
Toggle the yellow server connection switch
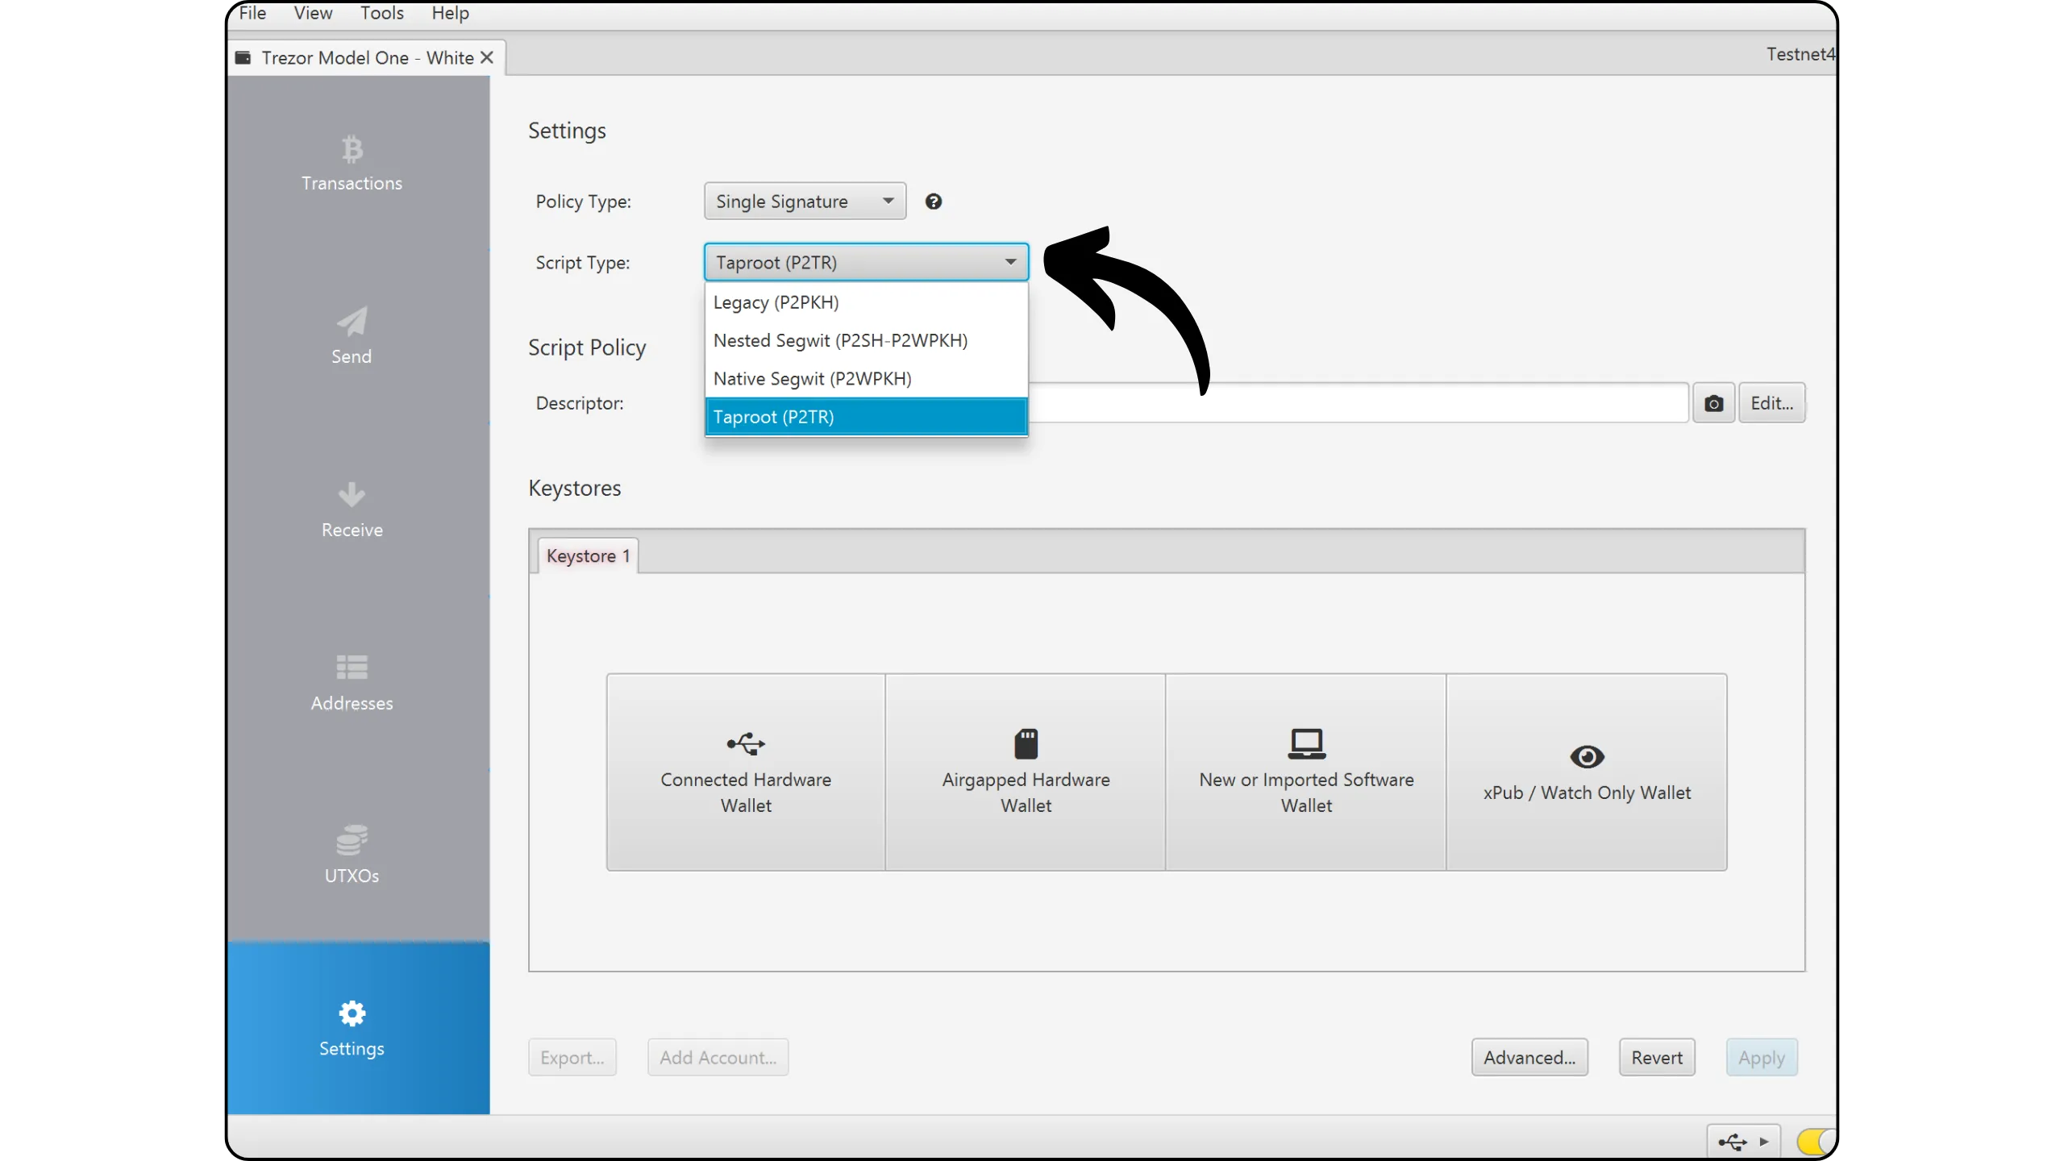(x=1814, y=1142)
